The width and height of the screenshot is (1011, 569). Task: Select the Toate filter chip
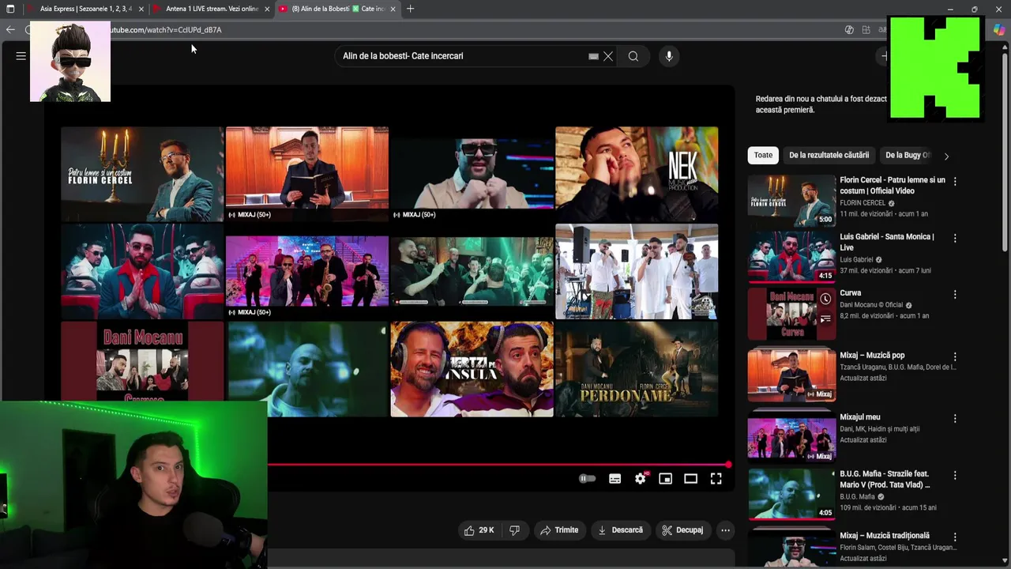(763, 155)
